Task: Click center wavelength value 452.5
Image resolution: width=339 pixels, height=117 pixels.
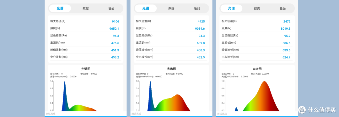Action: (x=201, y=57)
